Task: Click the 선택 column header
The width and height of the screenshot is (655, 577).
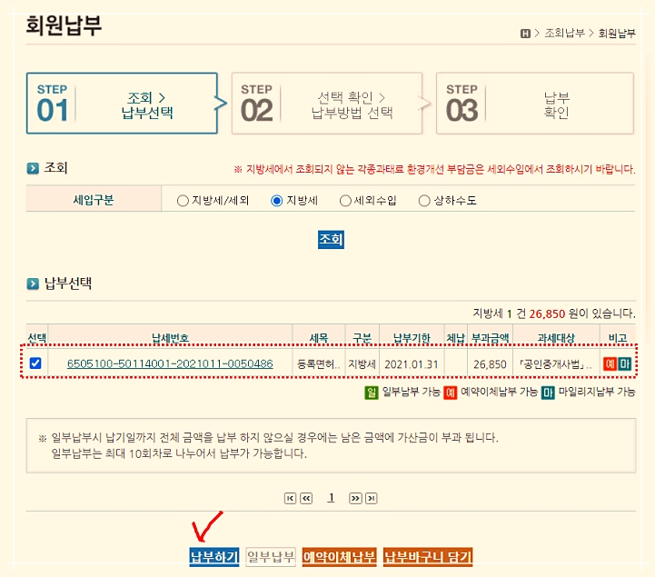Action: (36, 338)
